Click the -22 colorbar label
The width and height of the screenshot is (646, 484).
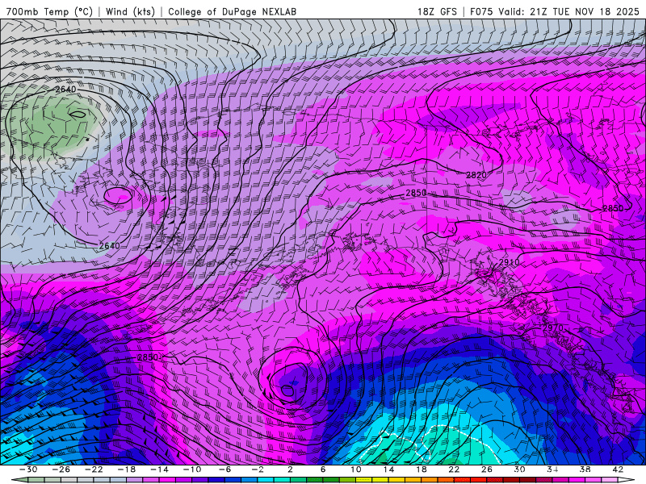click(x=94, y=469)
